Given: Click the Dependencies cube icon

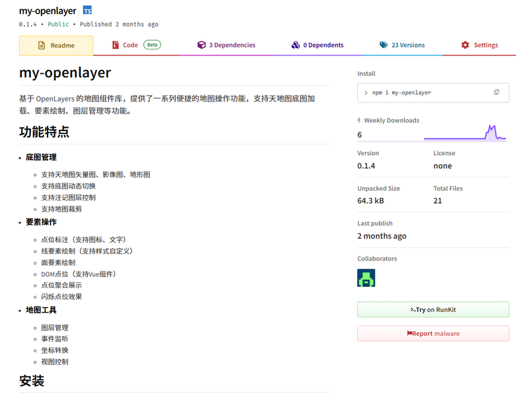Looking at the screenshot, I should (201, 45).
